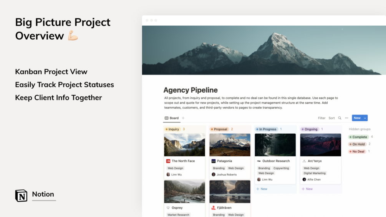This screenshot has width=386, height=217.
Task: Click the Agency Pipeline page title
Action: [191, 90]
